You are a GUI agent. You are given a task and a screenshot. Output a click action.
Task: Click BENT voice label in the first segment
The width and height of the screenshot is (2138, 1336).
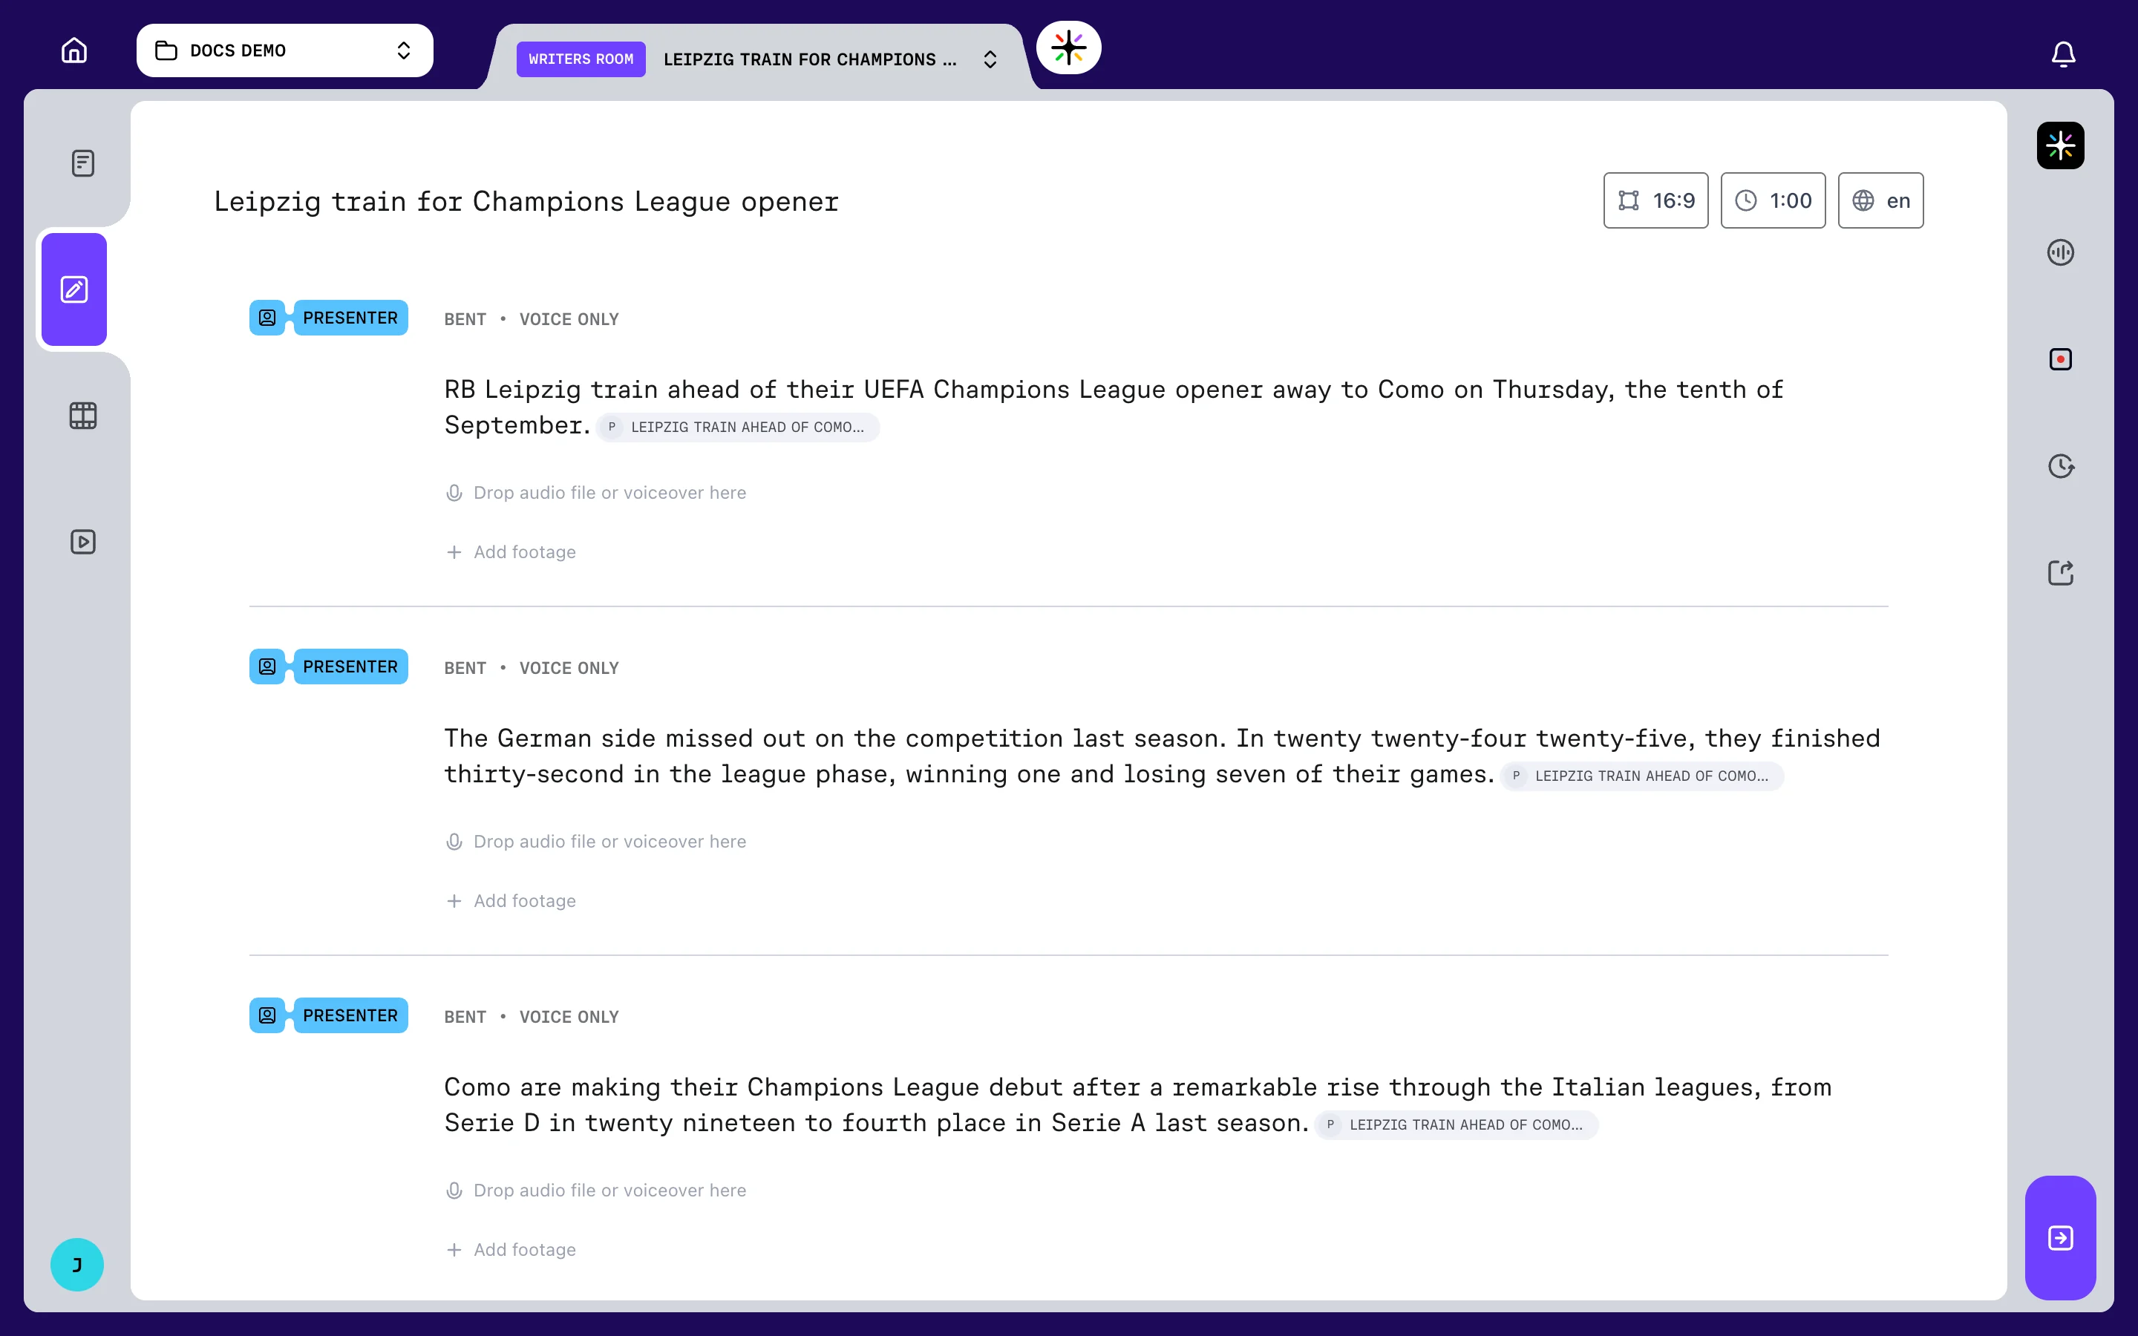point(465,320)
